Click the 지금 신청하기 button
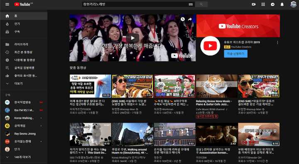Viewport: 299px width, 164px height. [x=236, y=54]
